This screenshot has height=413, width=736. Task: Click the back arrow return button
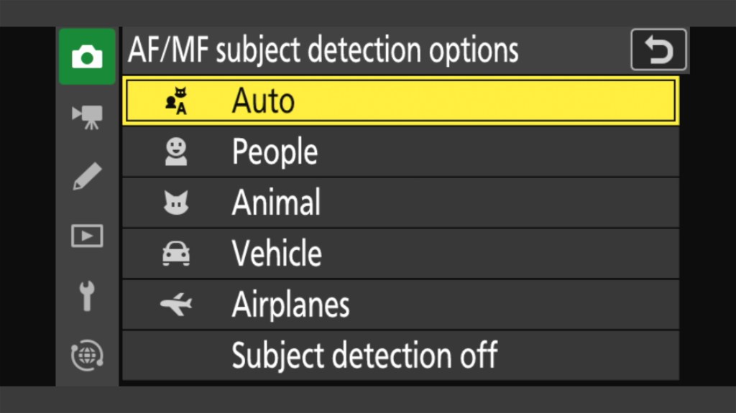658,50
